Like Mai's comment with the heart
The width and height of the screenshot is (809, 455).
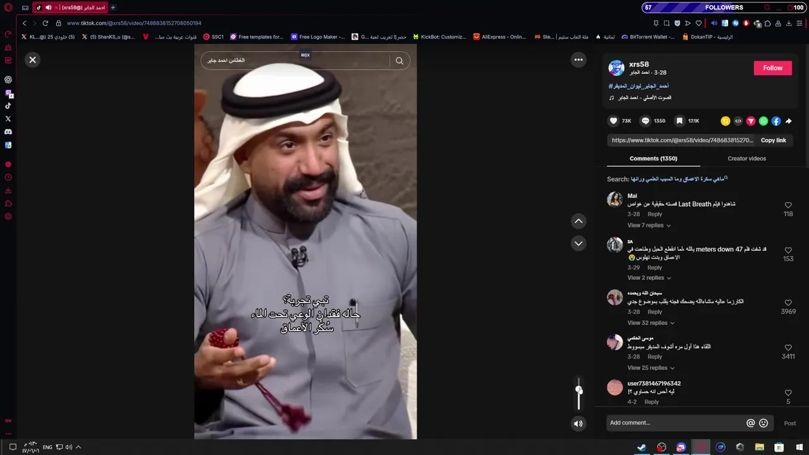click(788, 205)
